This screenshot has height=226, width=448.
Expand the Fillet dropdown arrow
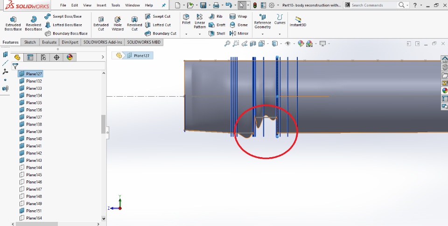(186, 34)
